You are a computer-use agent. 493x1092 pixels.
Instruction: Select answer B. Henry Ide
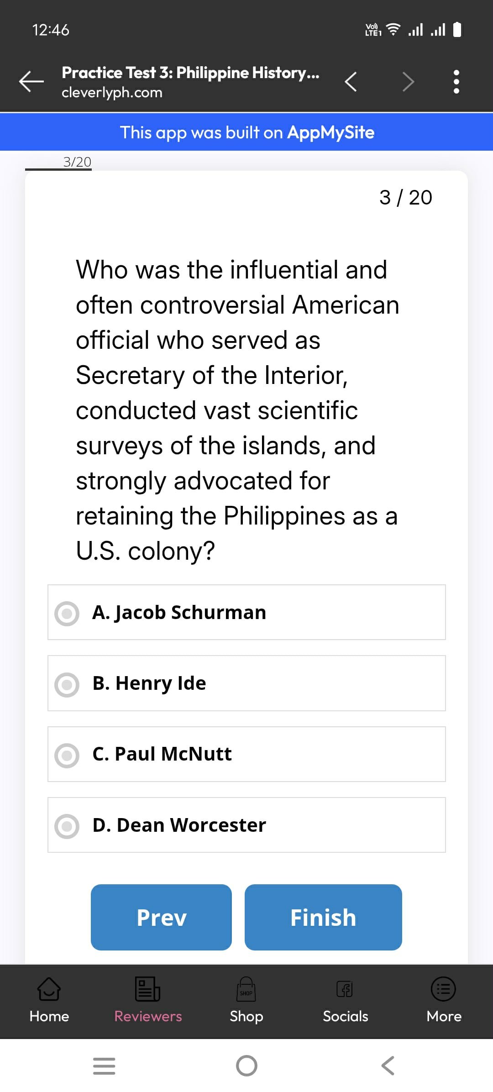pyautogui.click(x=246, y=683)
